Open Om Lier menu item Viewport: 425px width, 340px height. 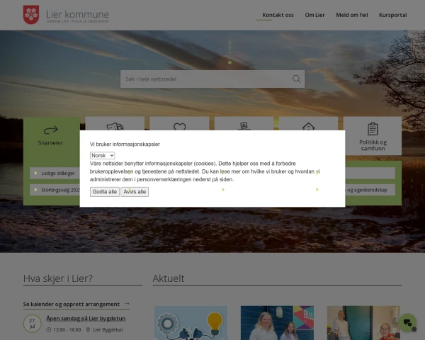pos(314,15)
